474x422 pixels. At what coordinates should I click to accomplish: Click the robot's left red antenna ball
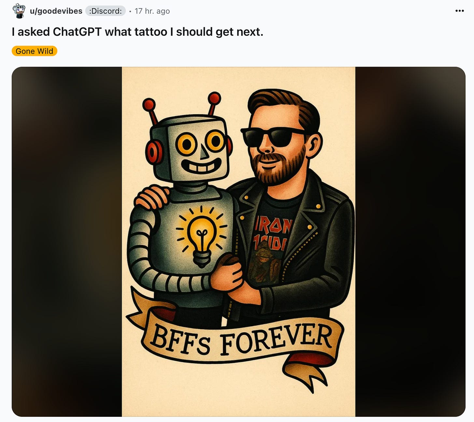(x=149, y=104)
